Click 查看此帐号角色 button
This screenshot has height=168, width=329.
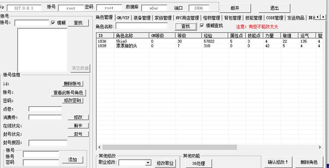tap(68, 93)
